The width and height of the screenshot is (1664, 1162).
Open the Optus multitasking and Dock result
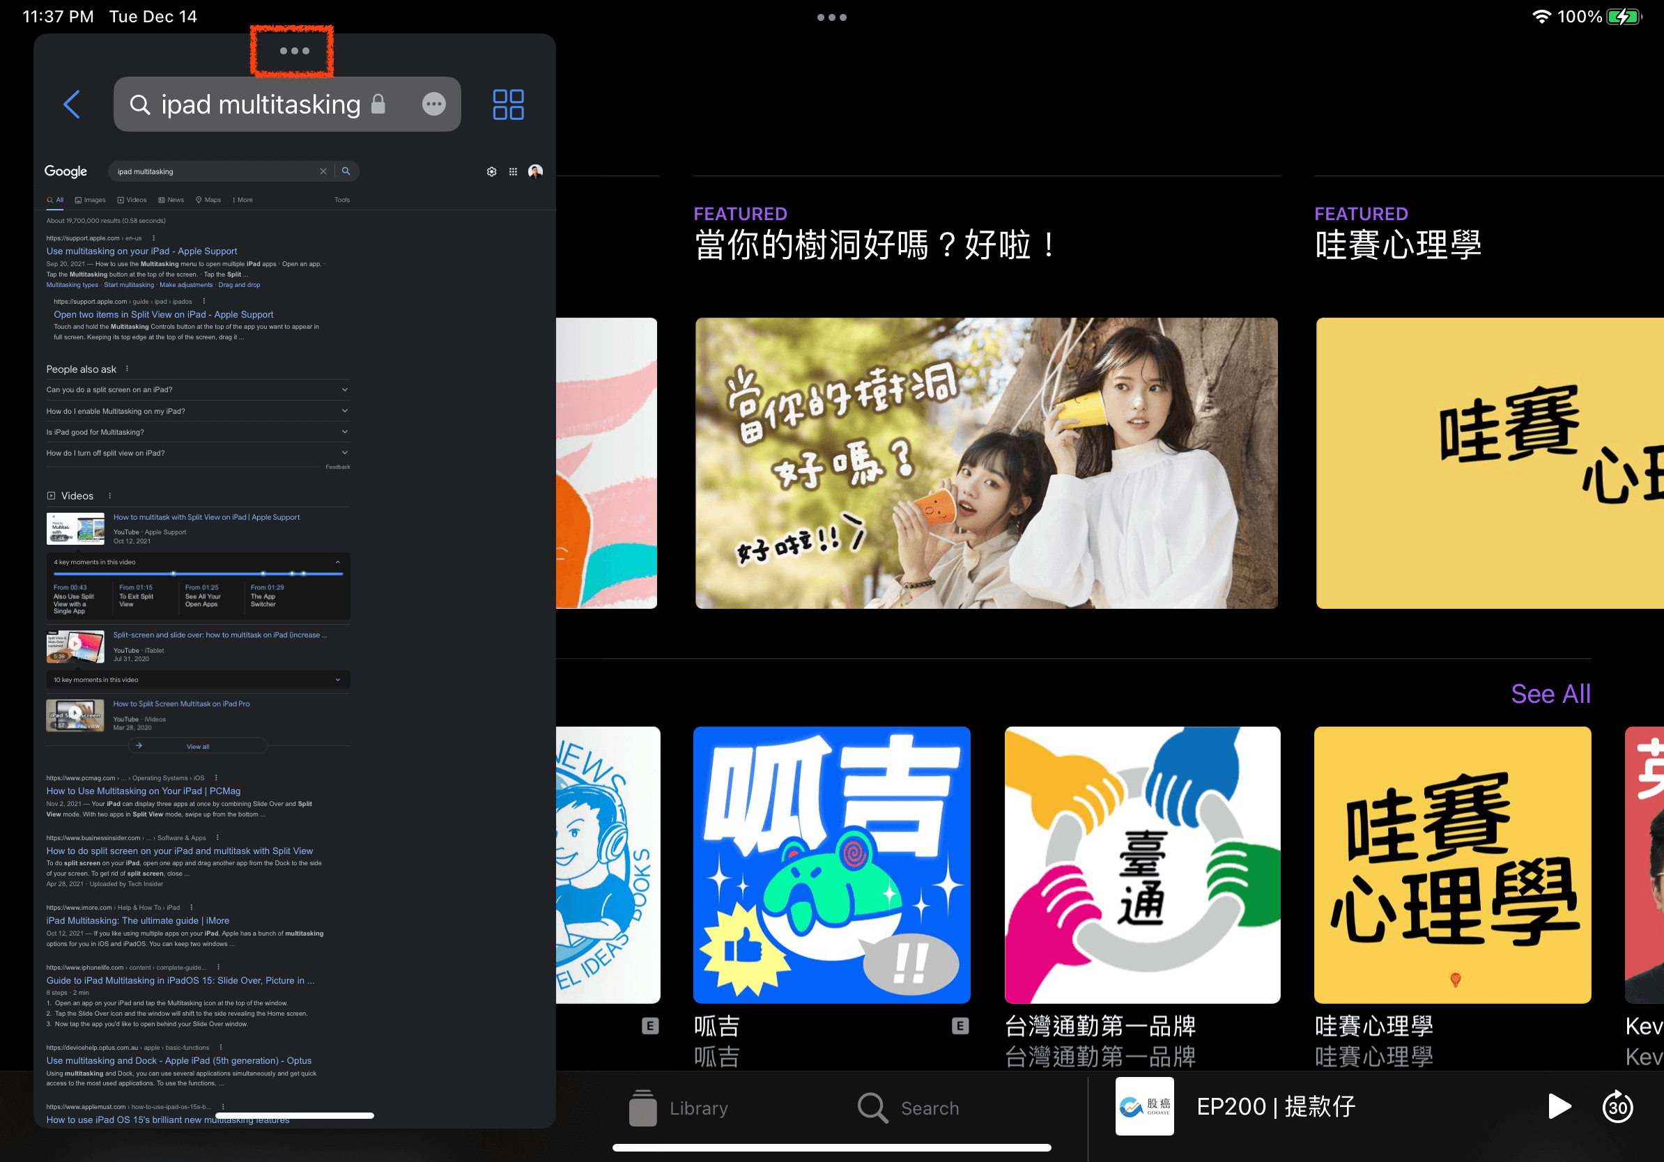click(x=179, y=1060)
